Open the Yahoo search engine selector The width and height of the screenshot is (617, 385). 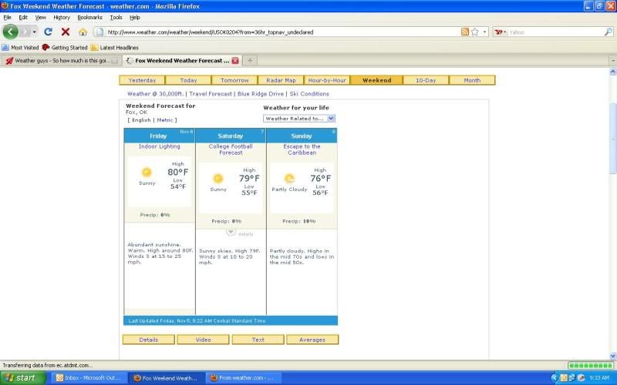[500, 32]
